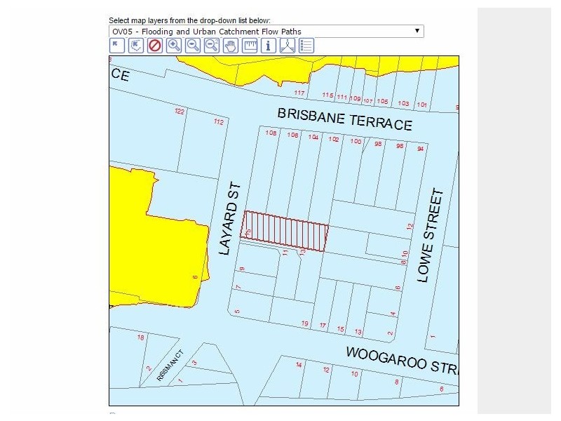Viewport: 561px width, 421px height.
Task: Choose the zoom out magnifier tool
Action: click(x=193, y=46)
